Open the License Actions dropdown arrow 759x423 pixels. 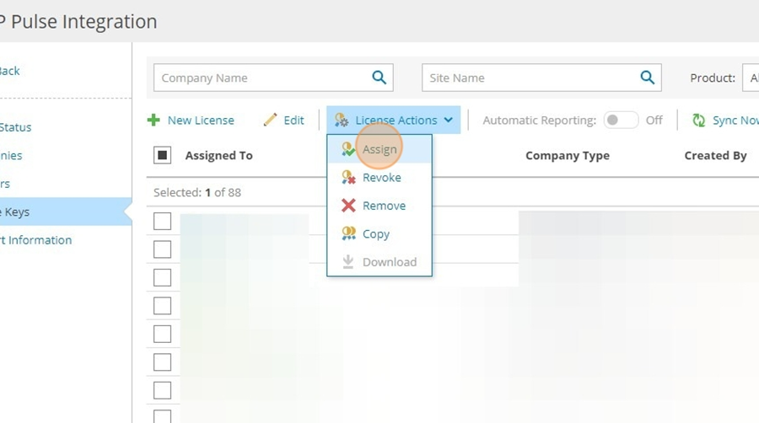(x=449, y=120)
